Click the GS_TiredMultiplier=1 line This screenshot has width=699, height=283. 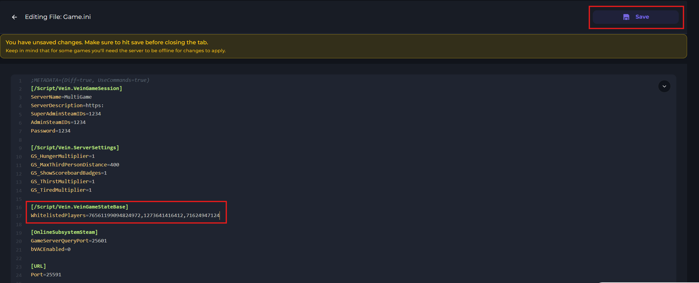pos(61,190)
